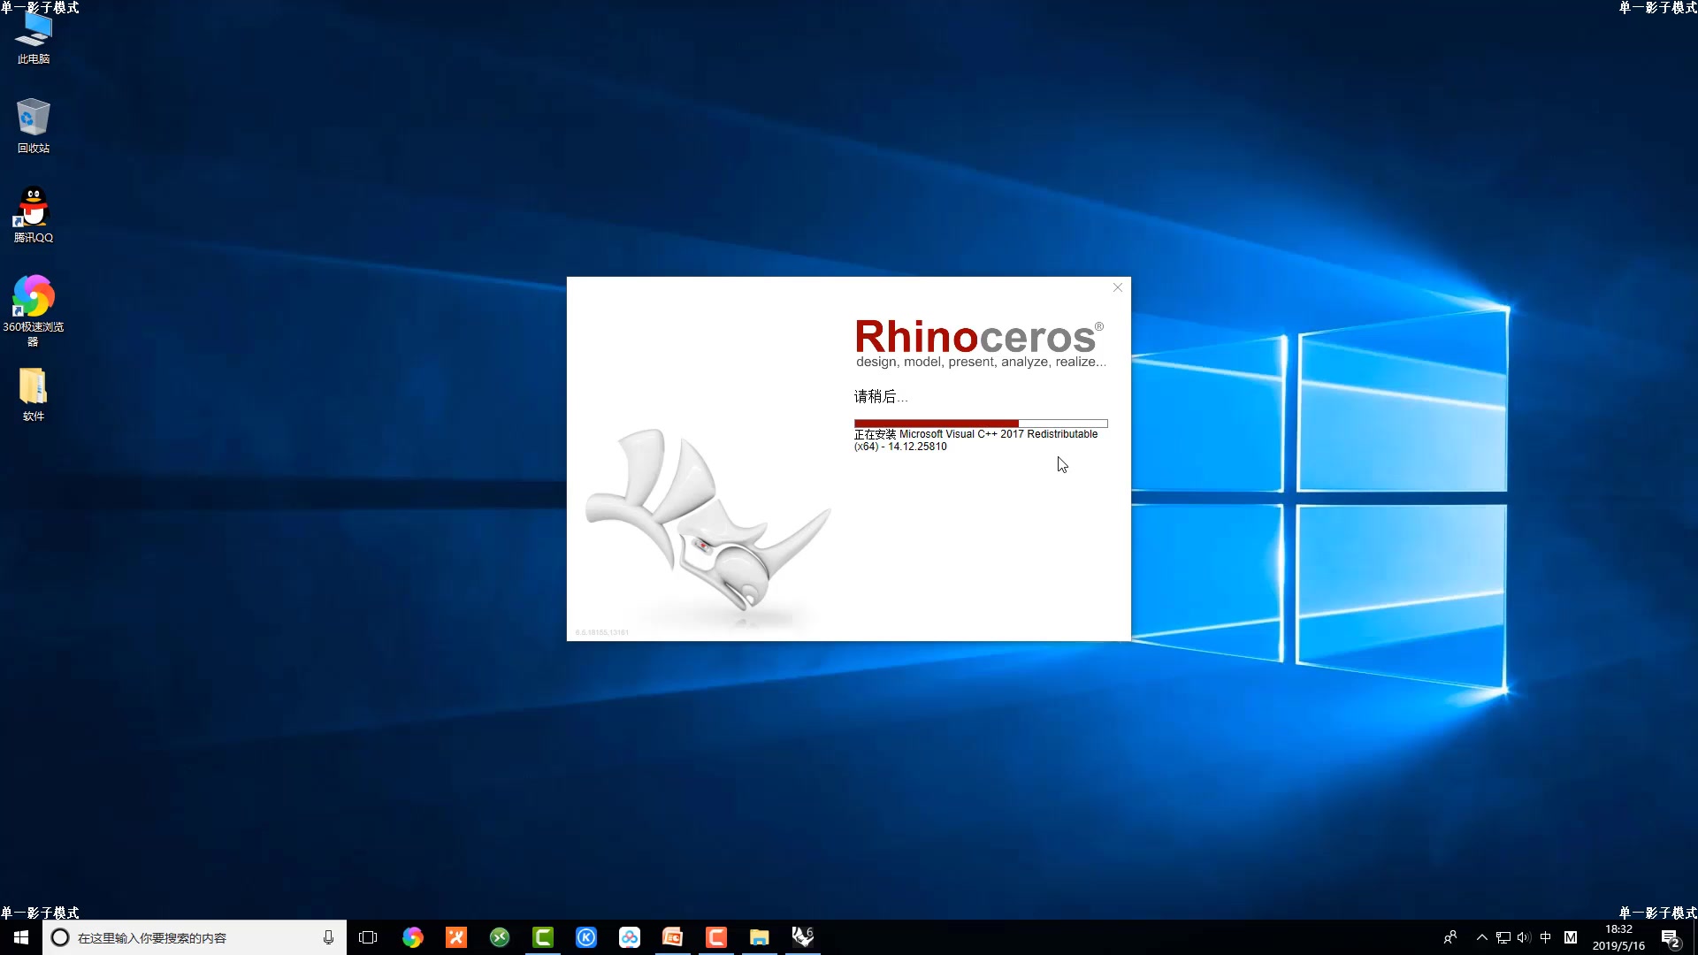Screen dimensions: 1698x955
Task: Open the orange X app in taskbar
Action: pyautogui.click(x=456, y=937)
